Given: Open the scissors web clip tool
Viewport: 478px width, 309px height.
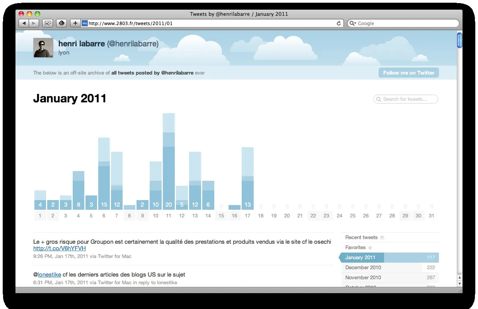Looking at the screenshot, I should (x=48, y=23).
